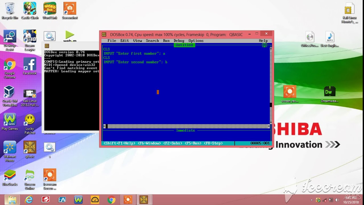Click the DOSBox icon in the console window title bar
Screen dimensions: 364x205
[x=47, y=46]
